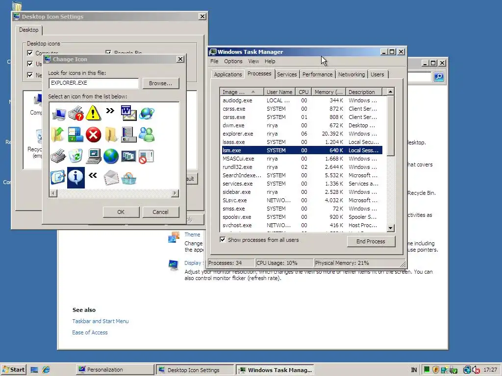Sort processes by User Name column header
This screenshot has width=502, height=376.
pos(279,92)
